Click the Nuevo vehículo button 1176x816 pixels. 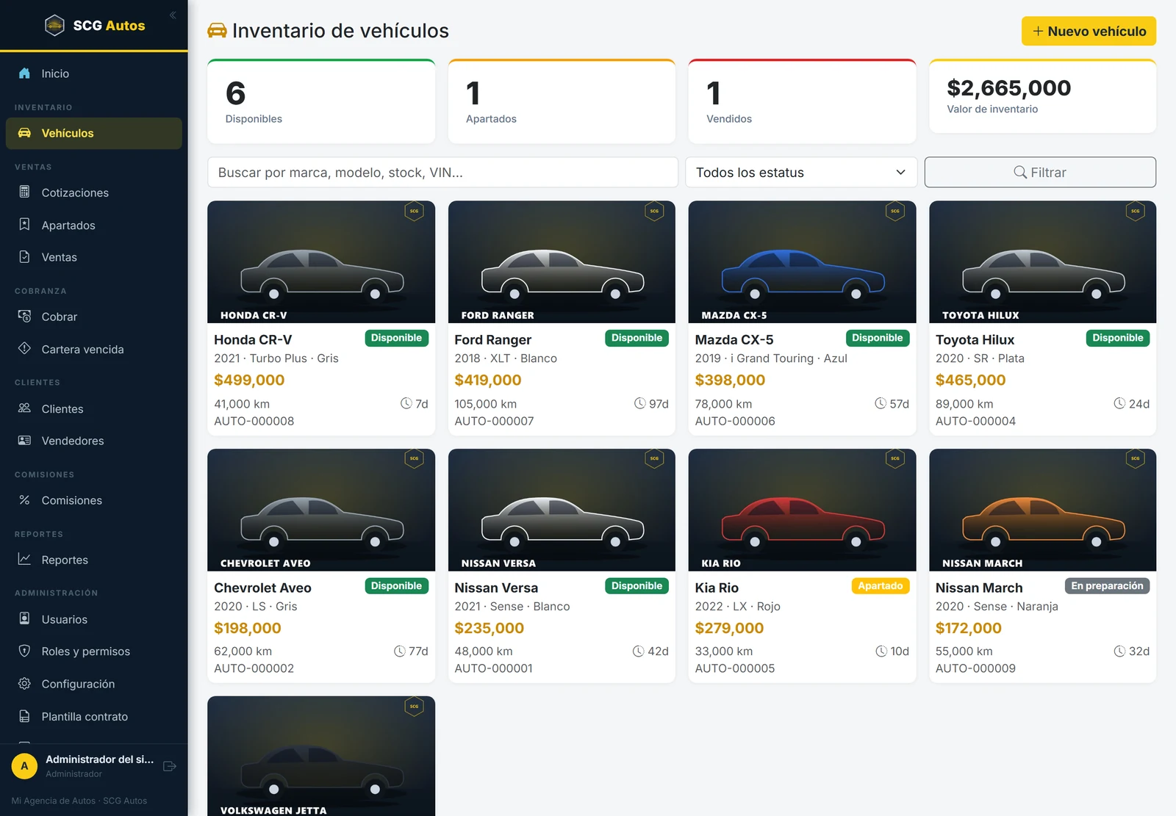pos(1089,31)
